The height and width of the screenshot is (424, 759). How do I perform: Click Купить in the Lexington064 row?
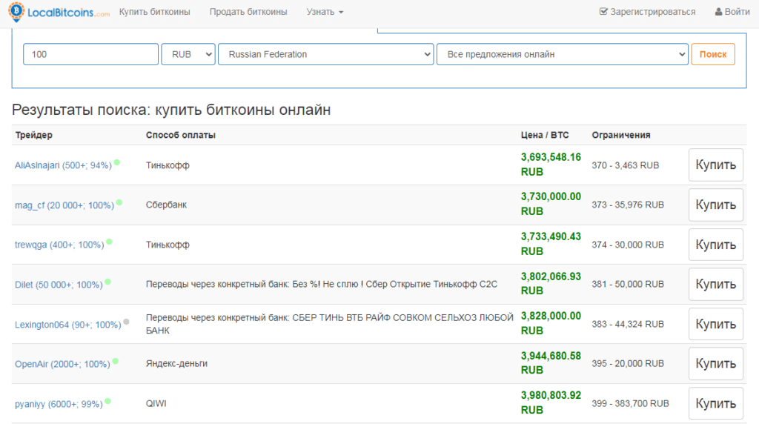tap(715, 324)
